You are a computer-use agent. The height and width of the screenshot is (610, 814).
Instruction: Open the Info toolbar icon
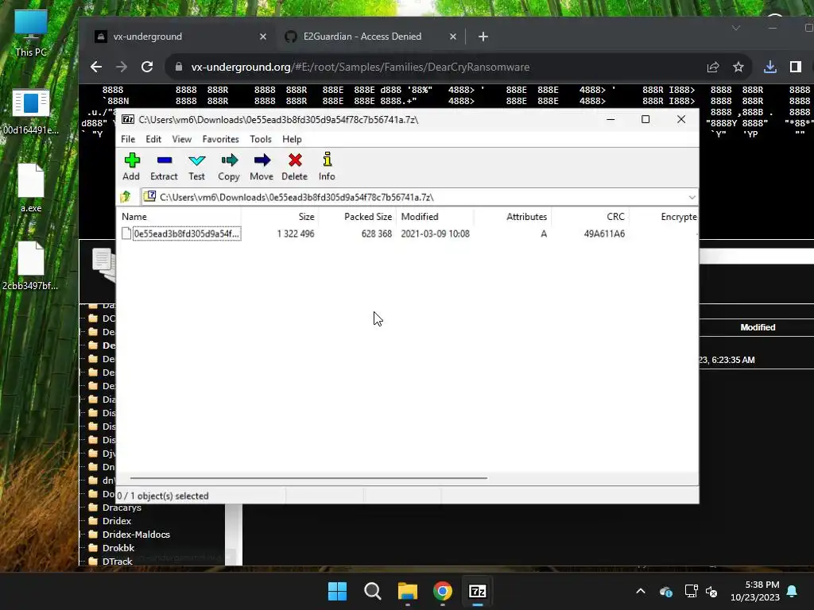(x=327, y=167)
